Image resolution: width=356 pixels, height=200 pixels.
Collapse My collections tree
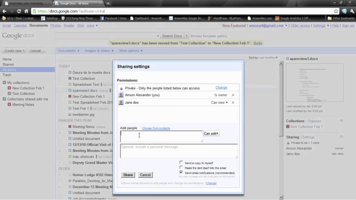point(4,83)
